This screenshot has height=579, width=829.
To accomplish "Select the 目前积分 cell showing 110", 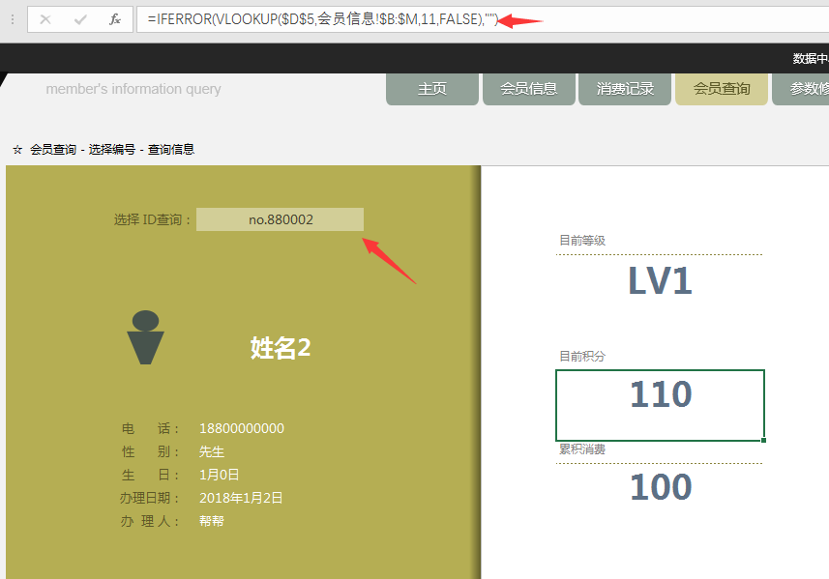I will (x=660, y=394).
